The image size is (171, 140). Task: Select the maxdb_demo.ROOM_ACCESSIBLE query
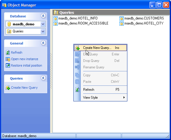83,23
